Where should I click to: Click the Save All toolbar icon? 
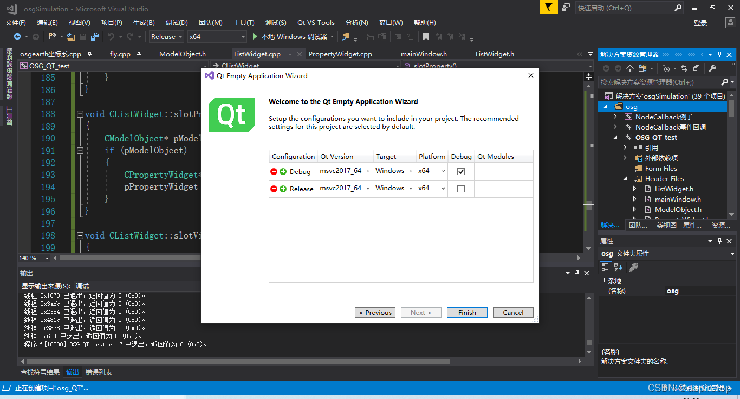coord(95,37)
